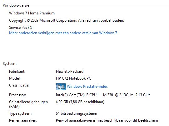Open Meer onderdelen verkrijgen Windows 7 link
The height and width of the screenshot is (126, 169).
pos(63,33)
